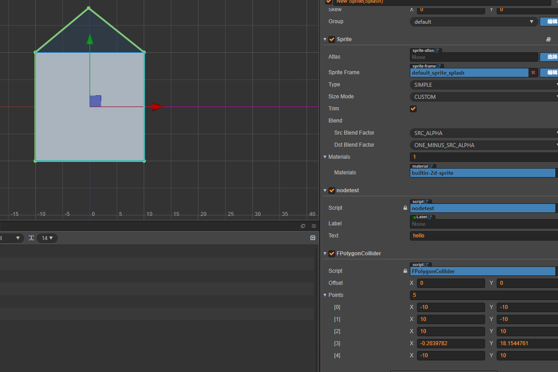The image size is (558, 372).
Task: Disable the Sprite component checkbox
Action: tap(332, 39)
